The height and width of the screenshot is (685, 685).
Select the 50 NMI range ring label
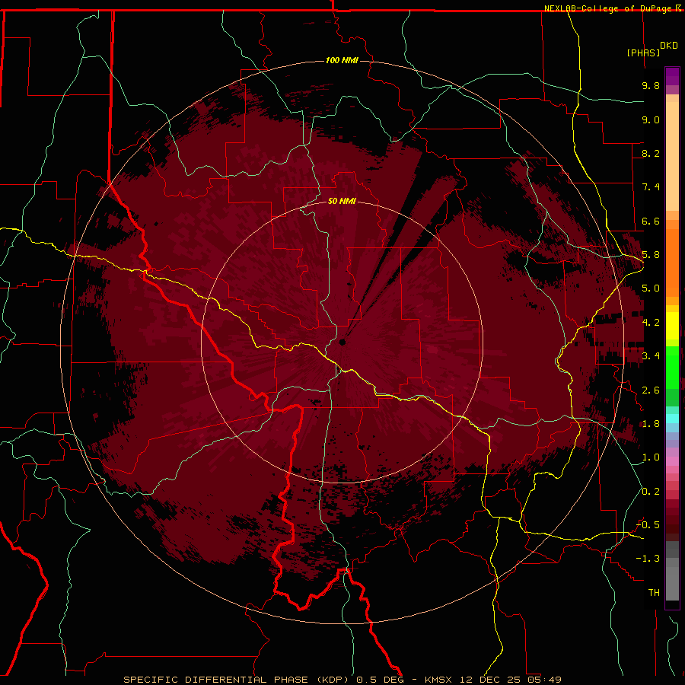pos(342,201)
